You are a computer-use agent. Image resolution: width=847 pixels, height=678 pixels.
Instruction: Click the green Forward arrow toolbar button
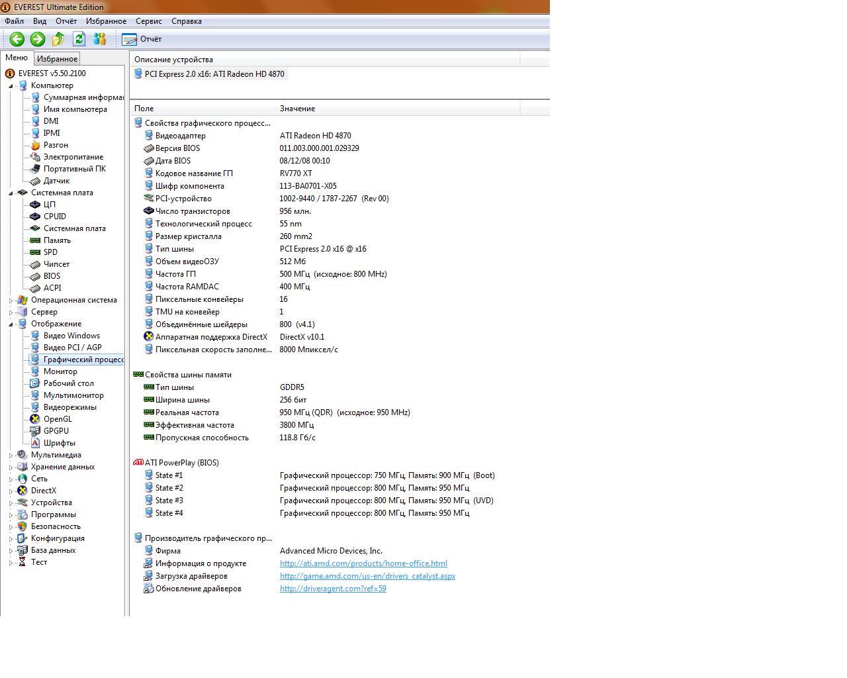coord(38,39)
